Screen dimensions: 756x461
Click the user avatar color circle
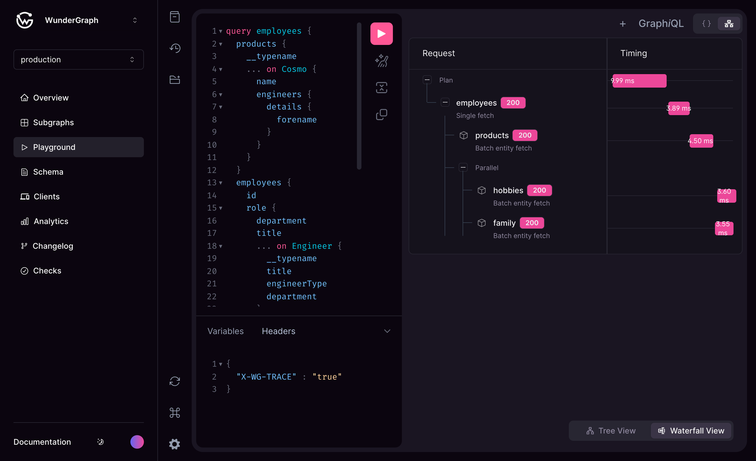tap(137, 442)
